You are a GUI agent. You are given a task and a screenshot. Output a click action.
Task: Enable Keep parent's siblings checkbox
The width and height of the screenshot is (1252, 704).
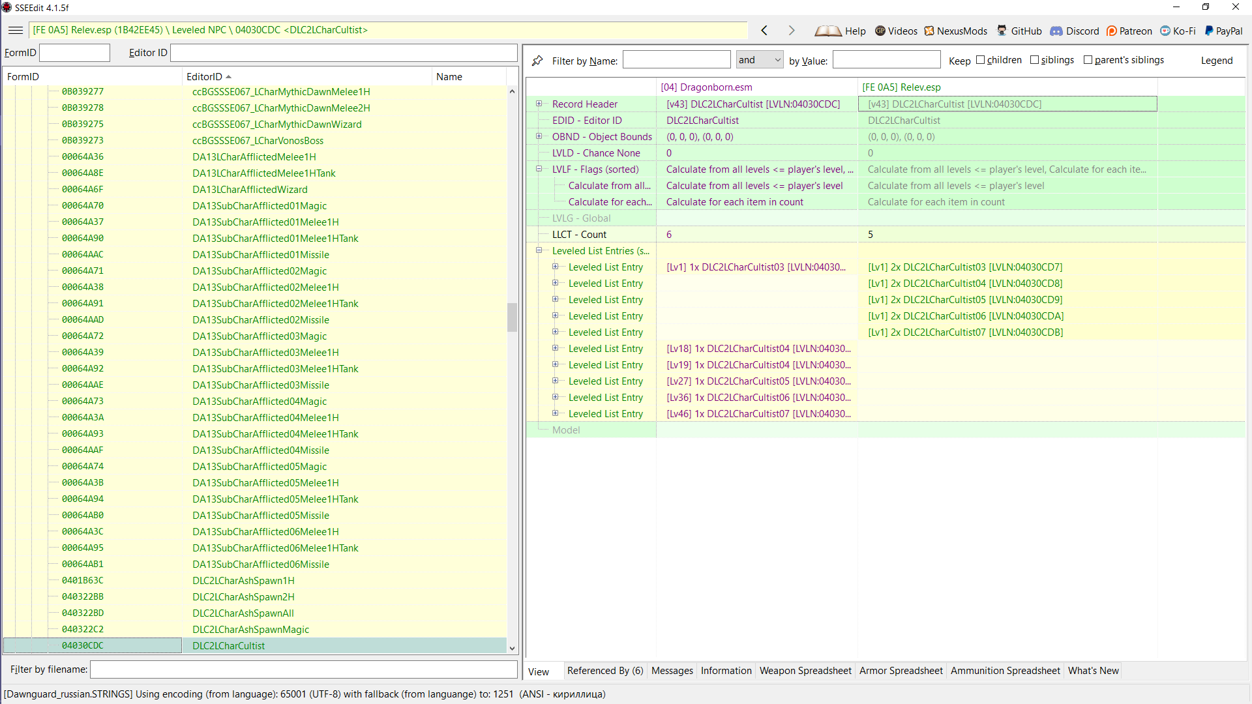[1088, 60]
